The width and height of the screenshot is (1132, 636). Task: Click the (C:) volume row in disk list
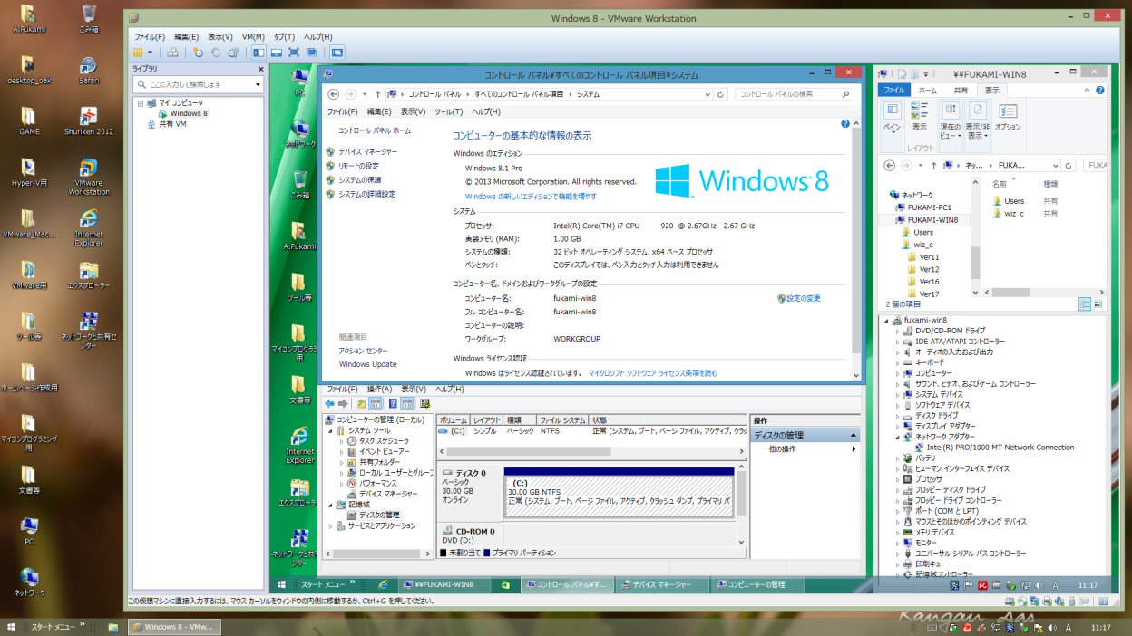pyautogui.click(x=591, y=431)
